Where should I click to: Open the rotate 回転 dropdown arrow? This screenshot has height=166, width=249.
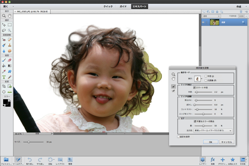[54, 159]
